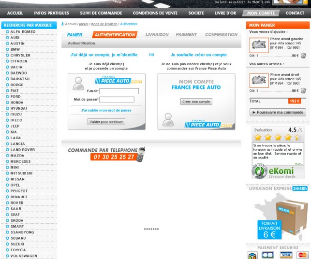Select KIA brand
311x259 pixels.
coord(14,132)
